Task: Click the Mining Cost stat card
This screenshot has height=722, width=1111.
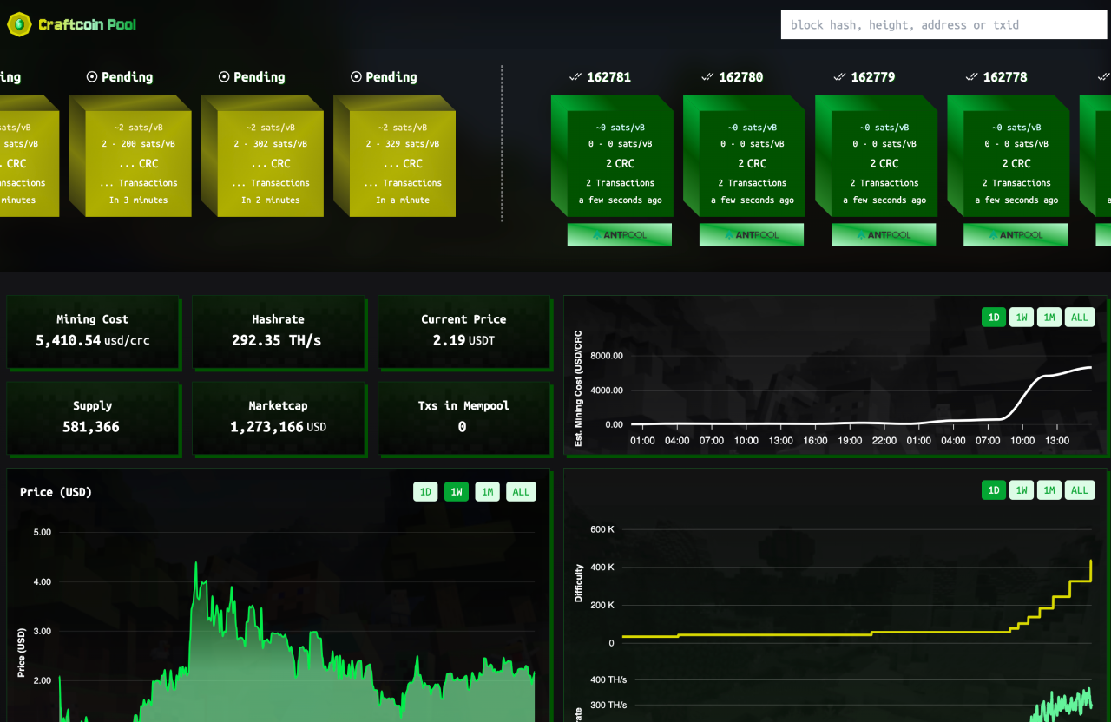Action: tap(94, 333)
